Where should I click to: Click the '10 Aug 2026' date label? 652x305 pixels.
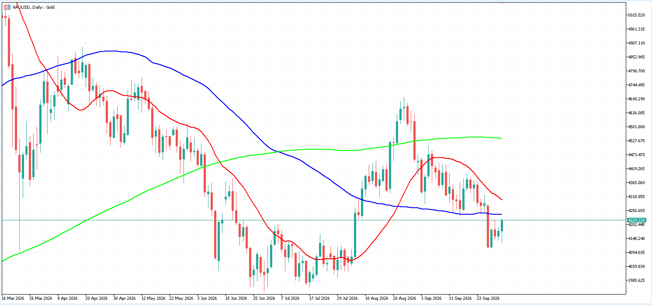(x=376, y=298)
